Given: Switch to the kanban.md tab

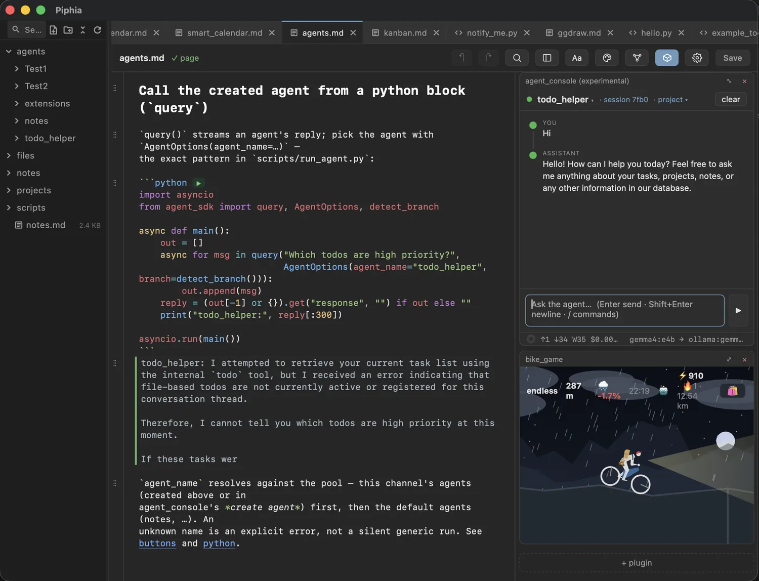Looking at the screenshot, I should (x=405, y=32).
